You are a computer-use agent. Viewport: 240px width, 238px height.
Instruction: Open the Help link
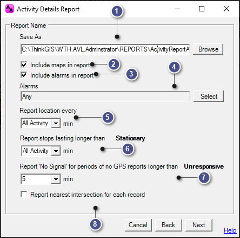pos(230,230)
